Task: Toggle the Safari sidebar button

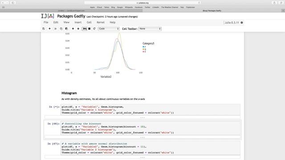Action: click(13, 3)
